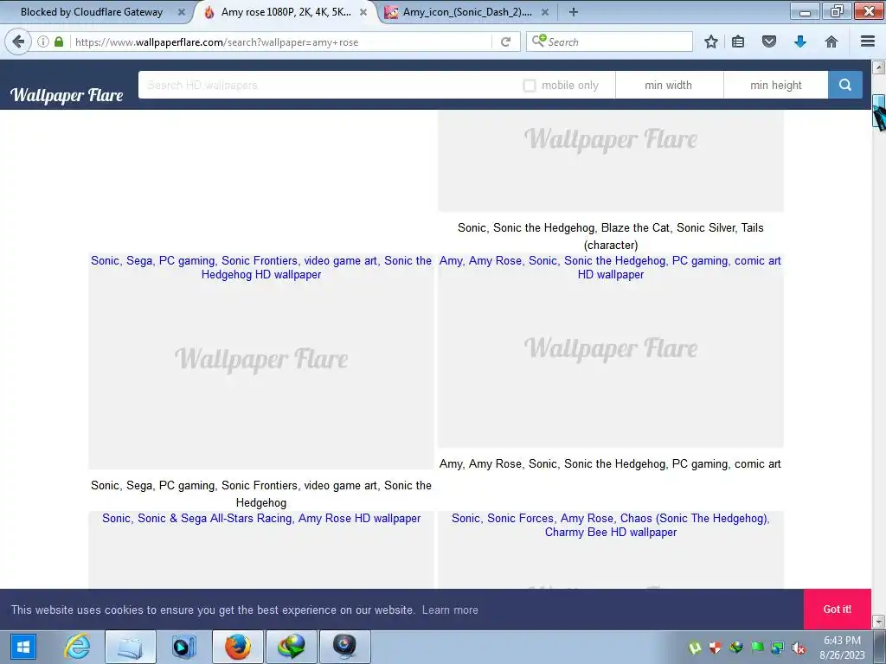
Task: Dismiss cookie notice with Got it! button
Action: tap(837, 610)
